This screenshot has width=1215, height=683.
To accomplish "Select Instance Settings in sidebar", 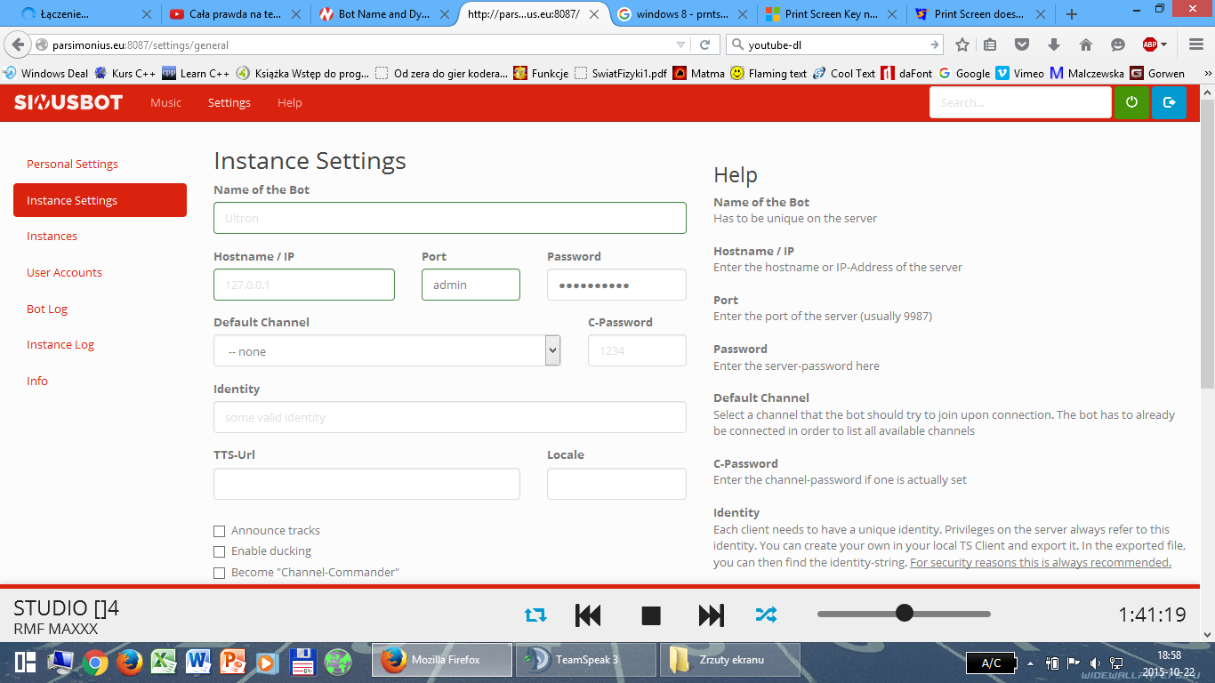I will 100,200.
